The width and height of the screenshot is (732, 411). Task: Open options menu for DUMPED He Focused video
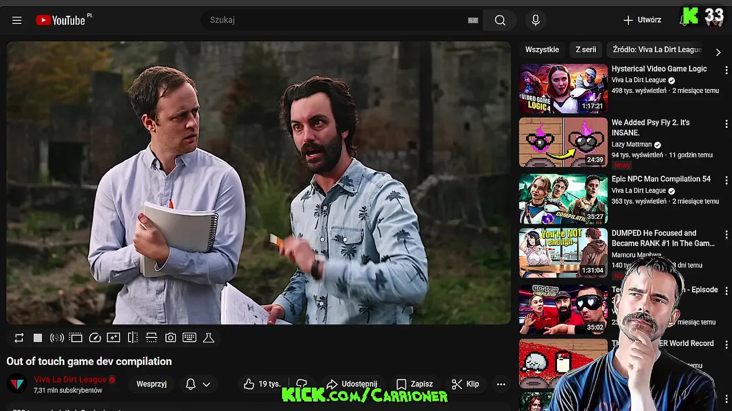click(x=726, y=234)
